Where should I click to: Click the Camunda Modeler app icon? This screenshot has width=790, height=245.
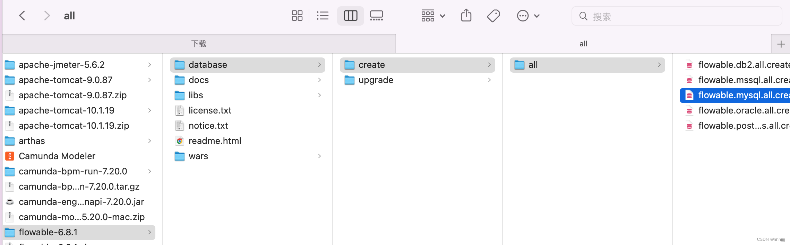10,156
